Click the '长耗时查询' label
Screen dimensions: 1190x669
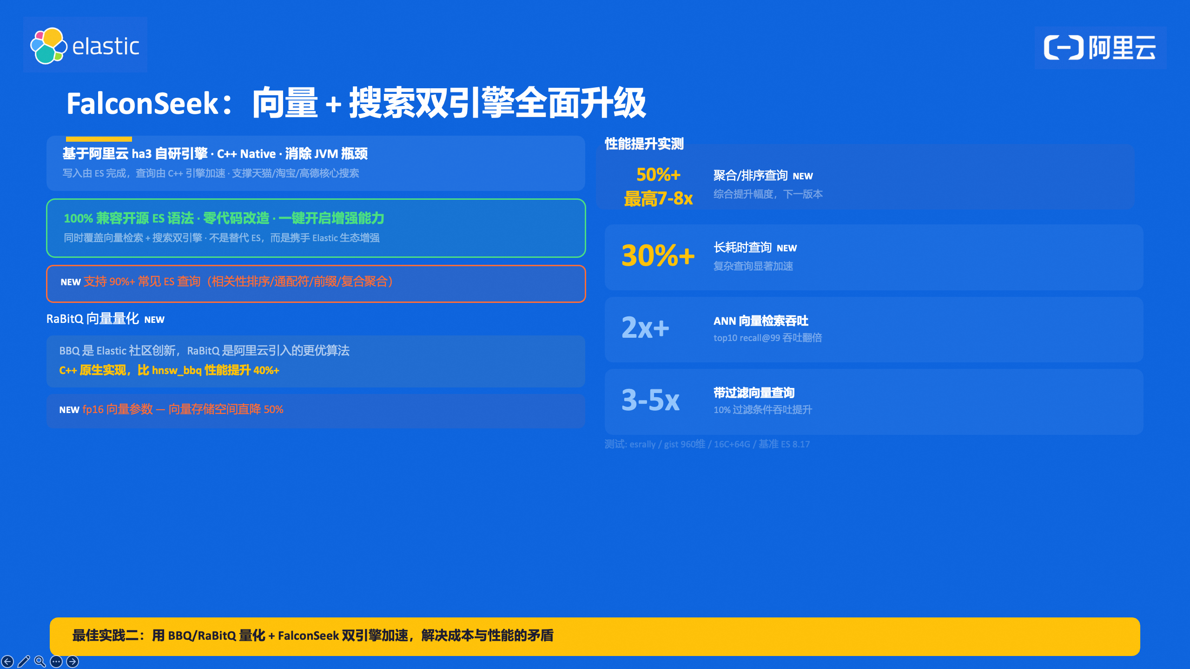742,248
